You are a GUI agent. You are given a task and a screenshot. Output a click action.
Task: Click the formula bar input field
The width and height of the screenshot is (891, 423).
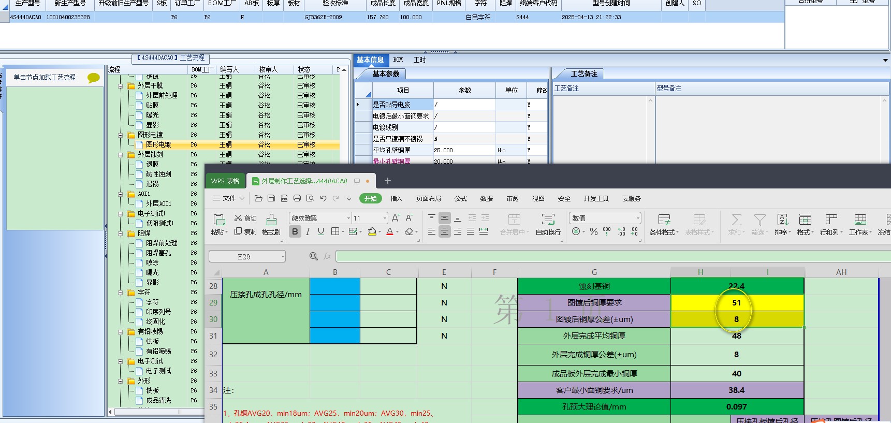(613, 256)
